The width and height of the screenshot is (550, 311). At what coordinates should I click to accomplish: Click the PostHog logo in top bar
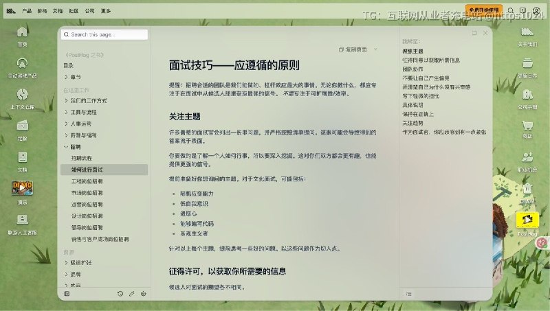click(x=11, y=11)
